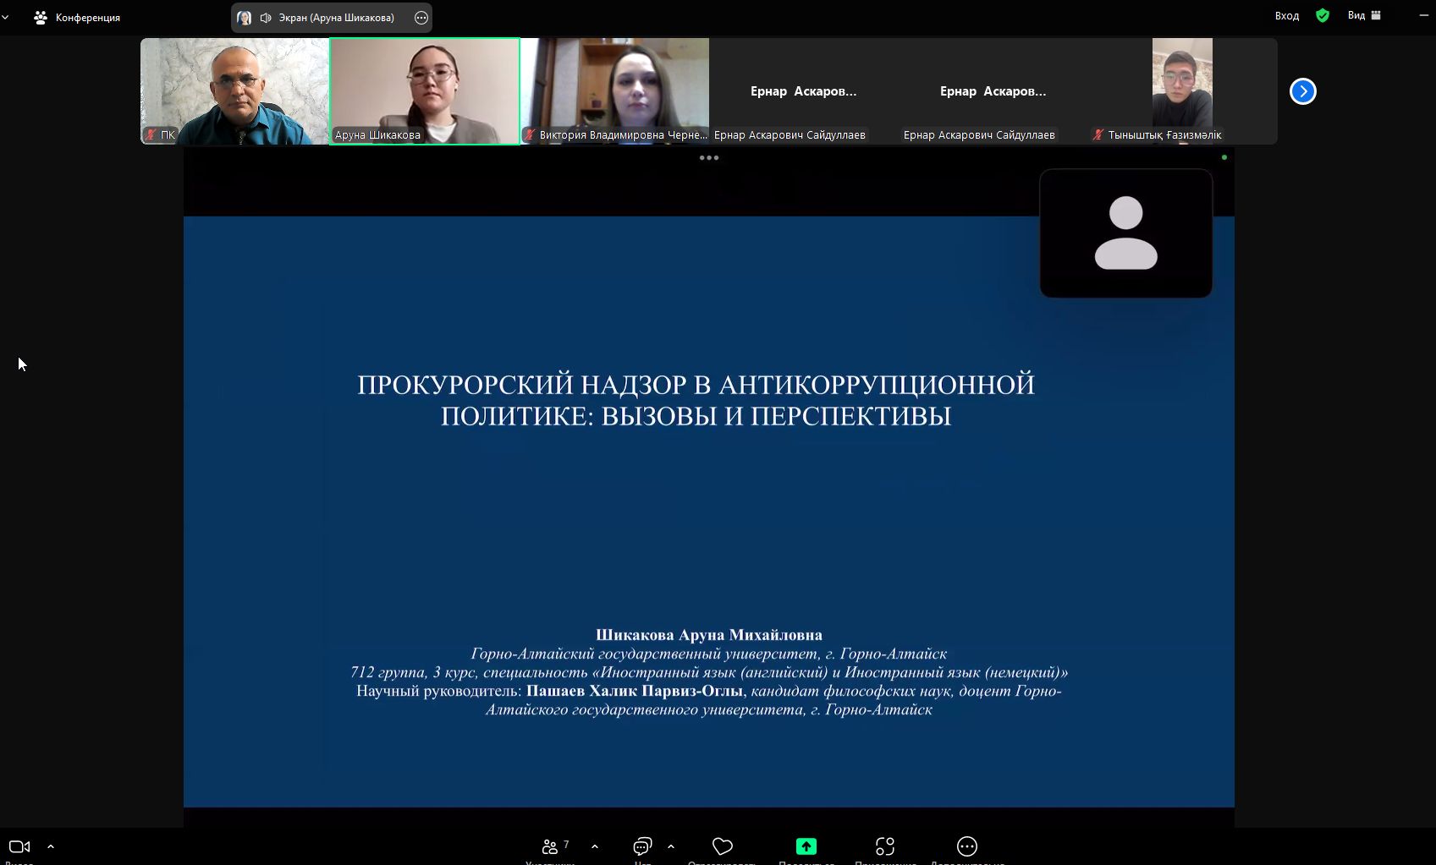
Task: Open the more options circle in bottom toolbar
Action: 966,846
